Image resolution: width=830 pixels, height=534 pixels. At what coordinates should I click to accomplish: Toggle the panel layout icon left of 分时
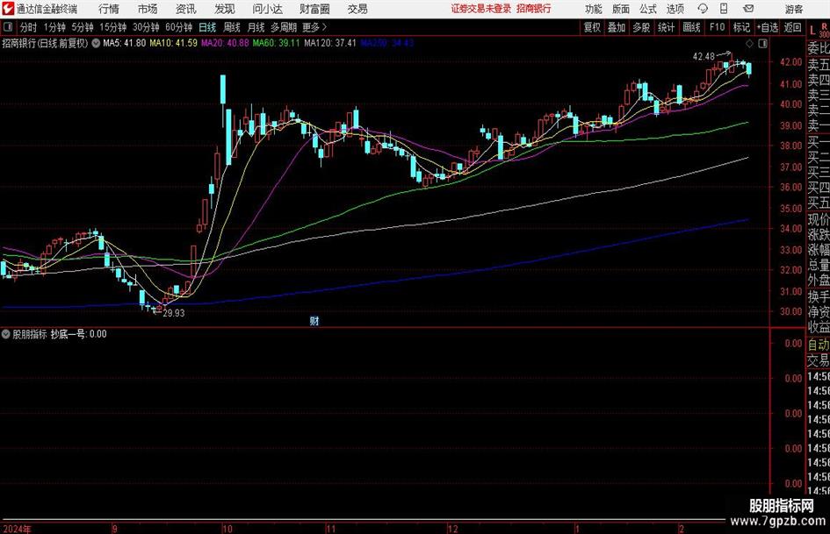coord(8,27)
